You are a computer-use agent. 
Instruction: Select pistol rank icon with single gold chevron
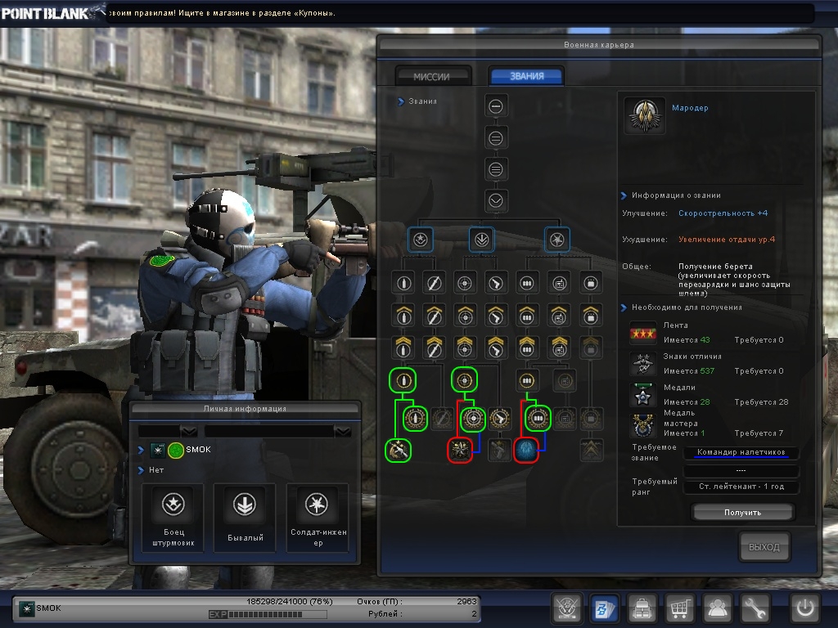(x=496, y=316)
